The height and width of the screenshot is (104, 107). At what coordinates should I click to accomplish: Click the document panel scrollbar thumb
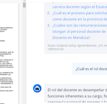pos(24,5)
